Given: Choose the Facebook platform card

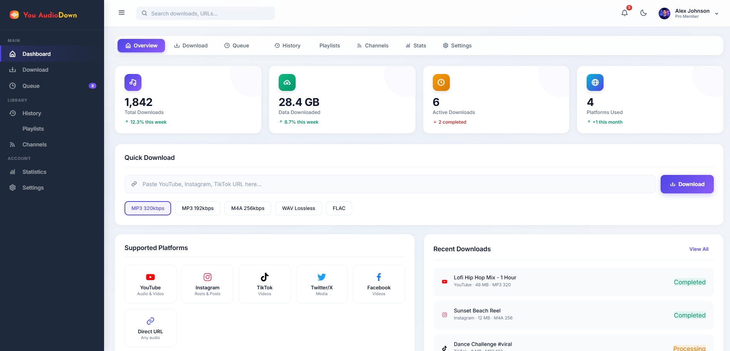Looking at the screenshot, I should [379, 284].
